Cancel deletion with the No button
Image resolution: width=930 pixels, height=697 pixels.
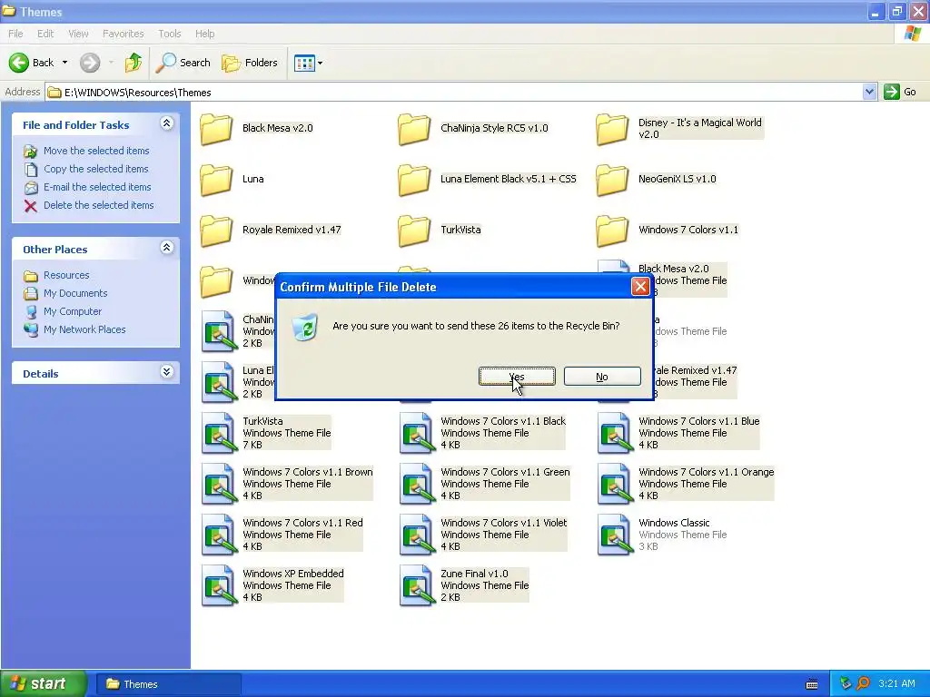click(602, 377)
